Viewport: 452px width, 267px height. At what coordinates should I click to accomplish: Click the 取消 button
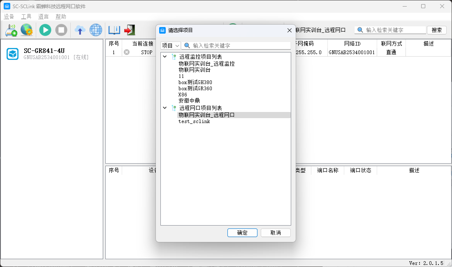(276, 233)
